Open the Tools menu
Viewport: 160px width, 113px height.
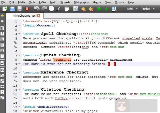(x=32, y=2)
